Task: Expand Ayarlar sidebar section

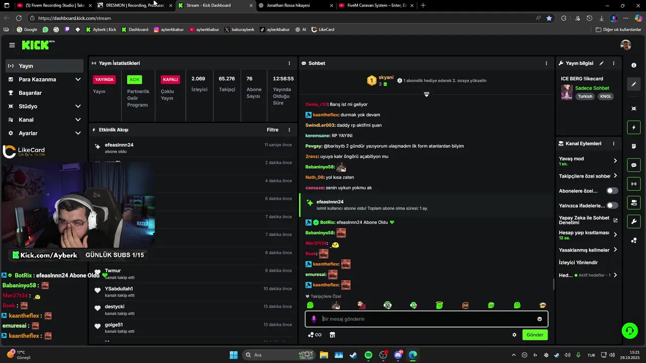Action: (x=78, y=133)
